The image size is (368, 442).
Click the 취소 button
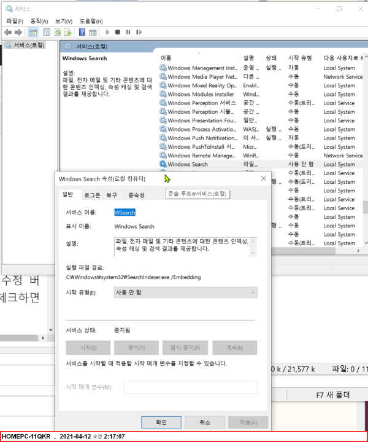[205, 422]
